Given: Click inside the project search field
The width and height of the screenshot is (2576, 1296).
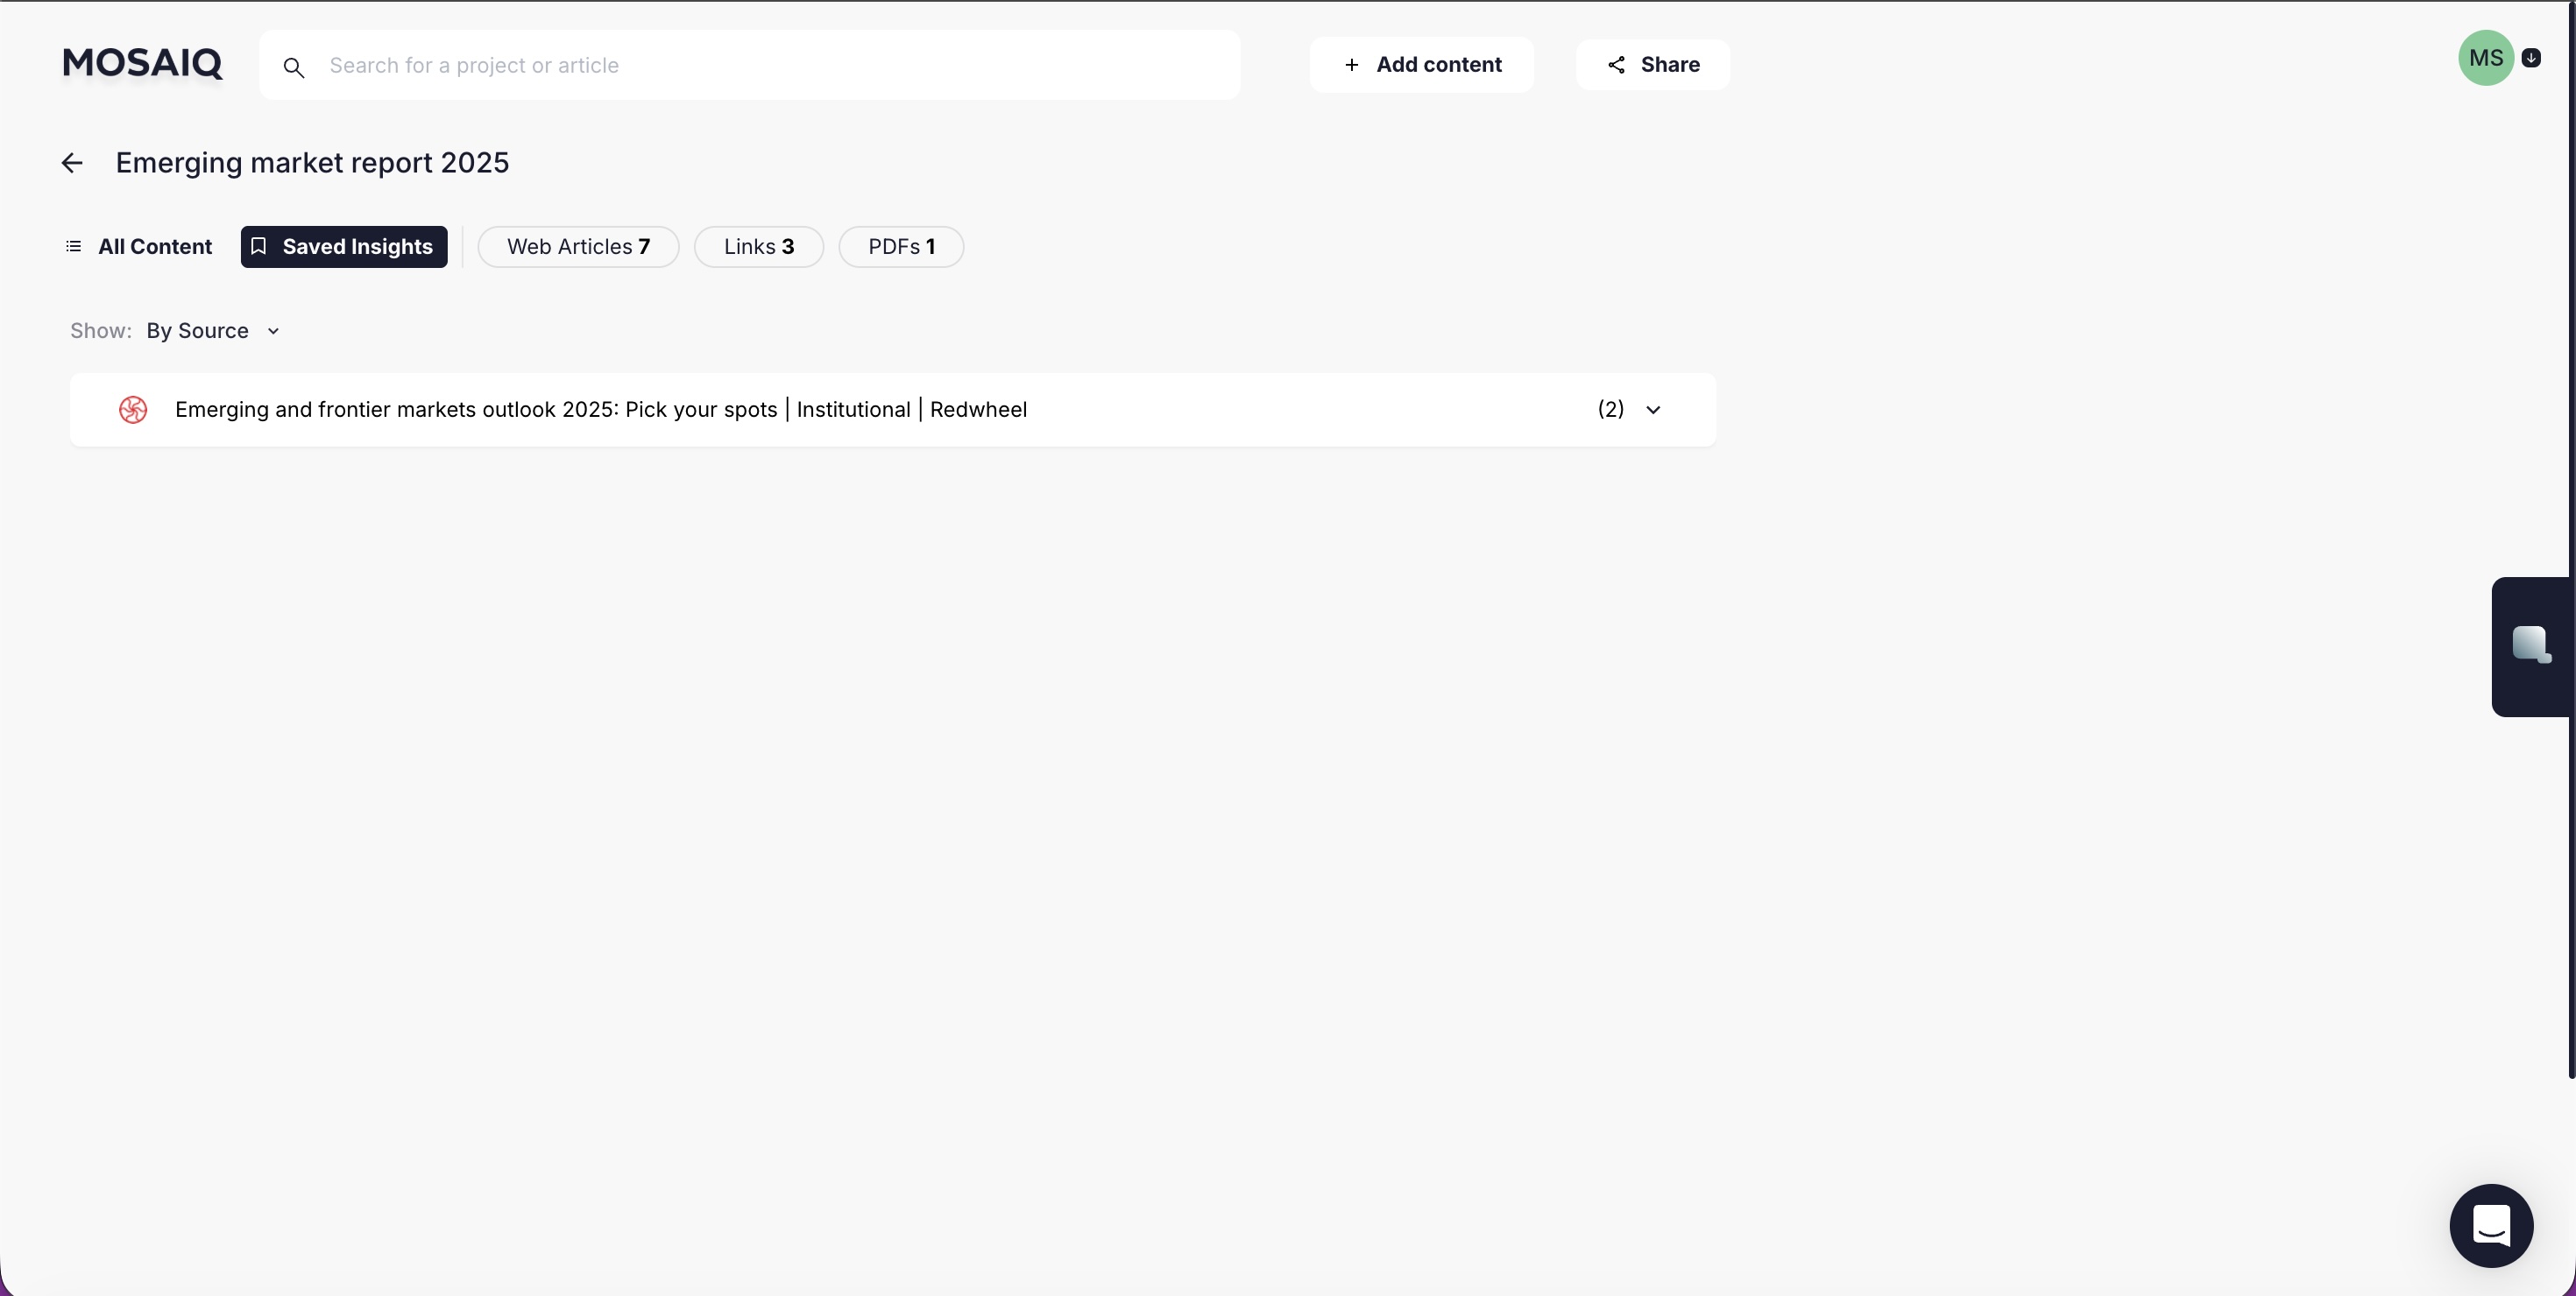Looking at the screenshot, I should (700, 65).
